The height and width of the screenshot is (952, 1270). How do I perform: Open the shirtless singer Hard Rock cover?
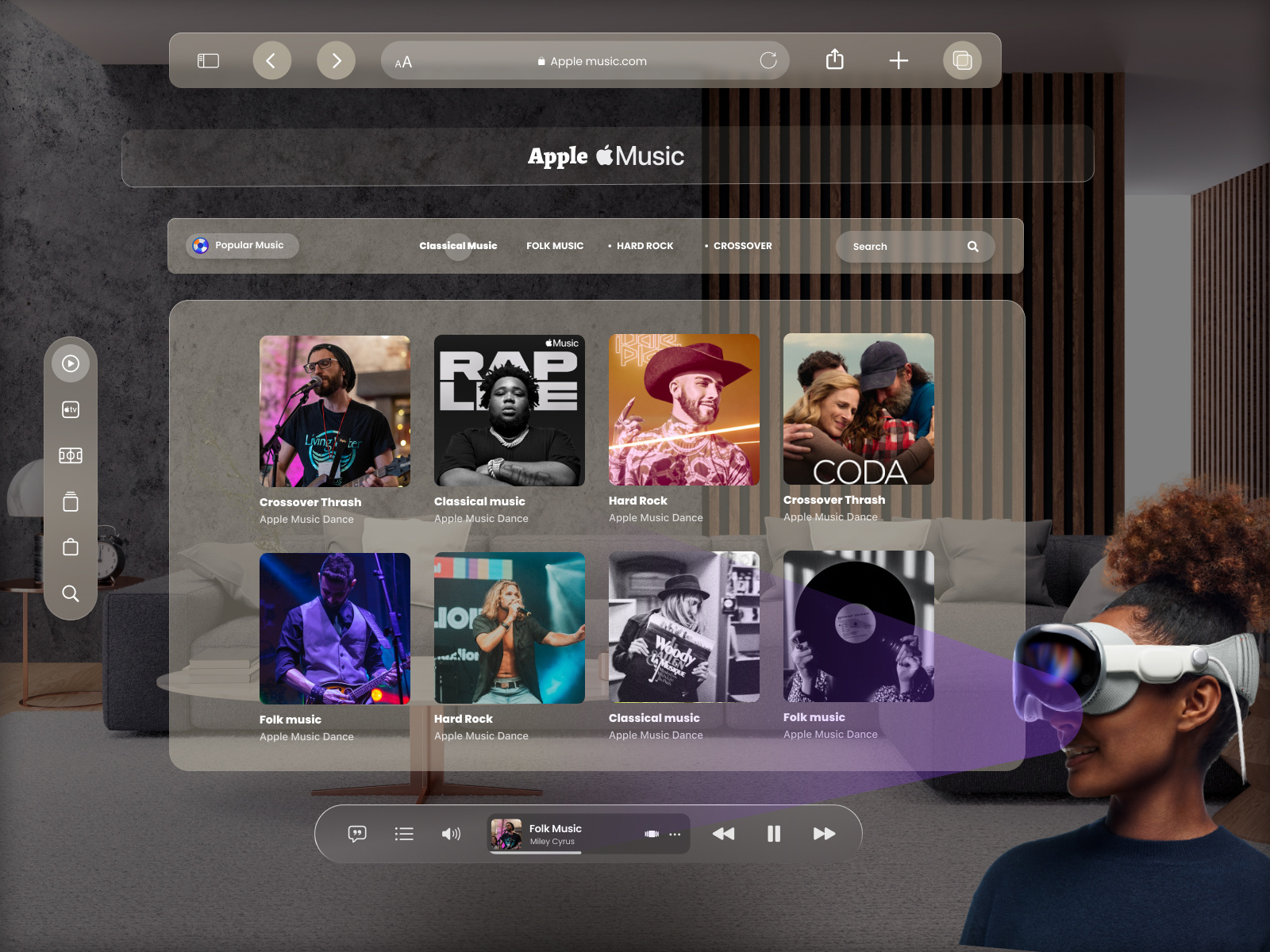pyautogui.click(x=510, y=628)
